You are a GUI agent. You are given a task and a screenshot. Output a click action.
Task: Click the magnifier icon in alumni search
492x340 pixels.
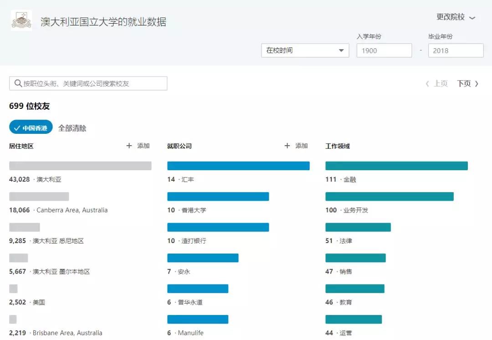click(18, 83)
